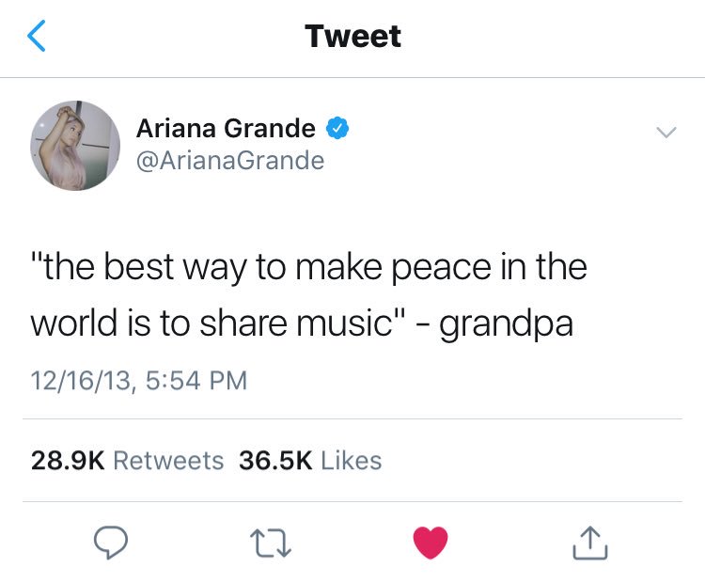This screenshot has height=583, width=705.
Task: Click the word grandpa in tweet
Action: coord(507,325)
